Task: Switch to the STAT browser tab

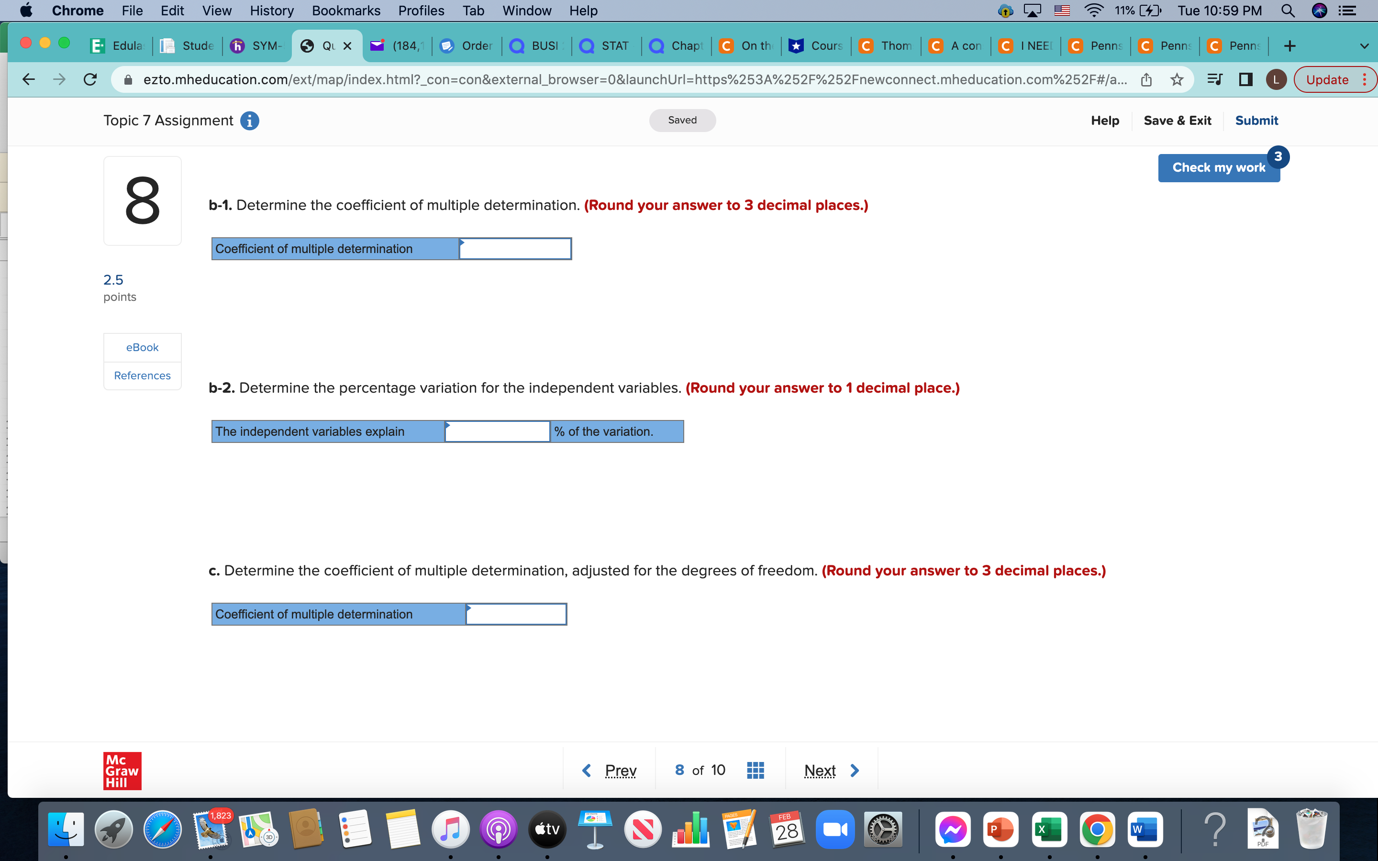Action: click(615, 45)
